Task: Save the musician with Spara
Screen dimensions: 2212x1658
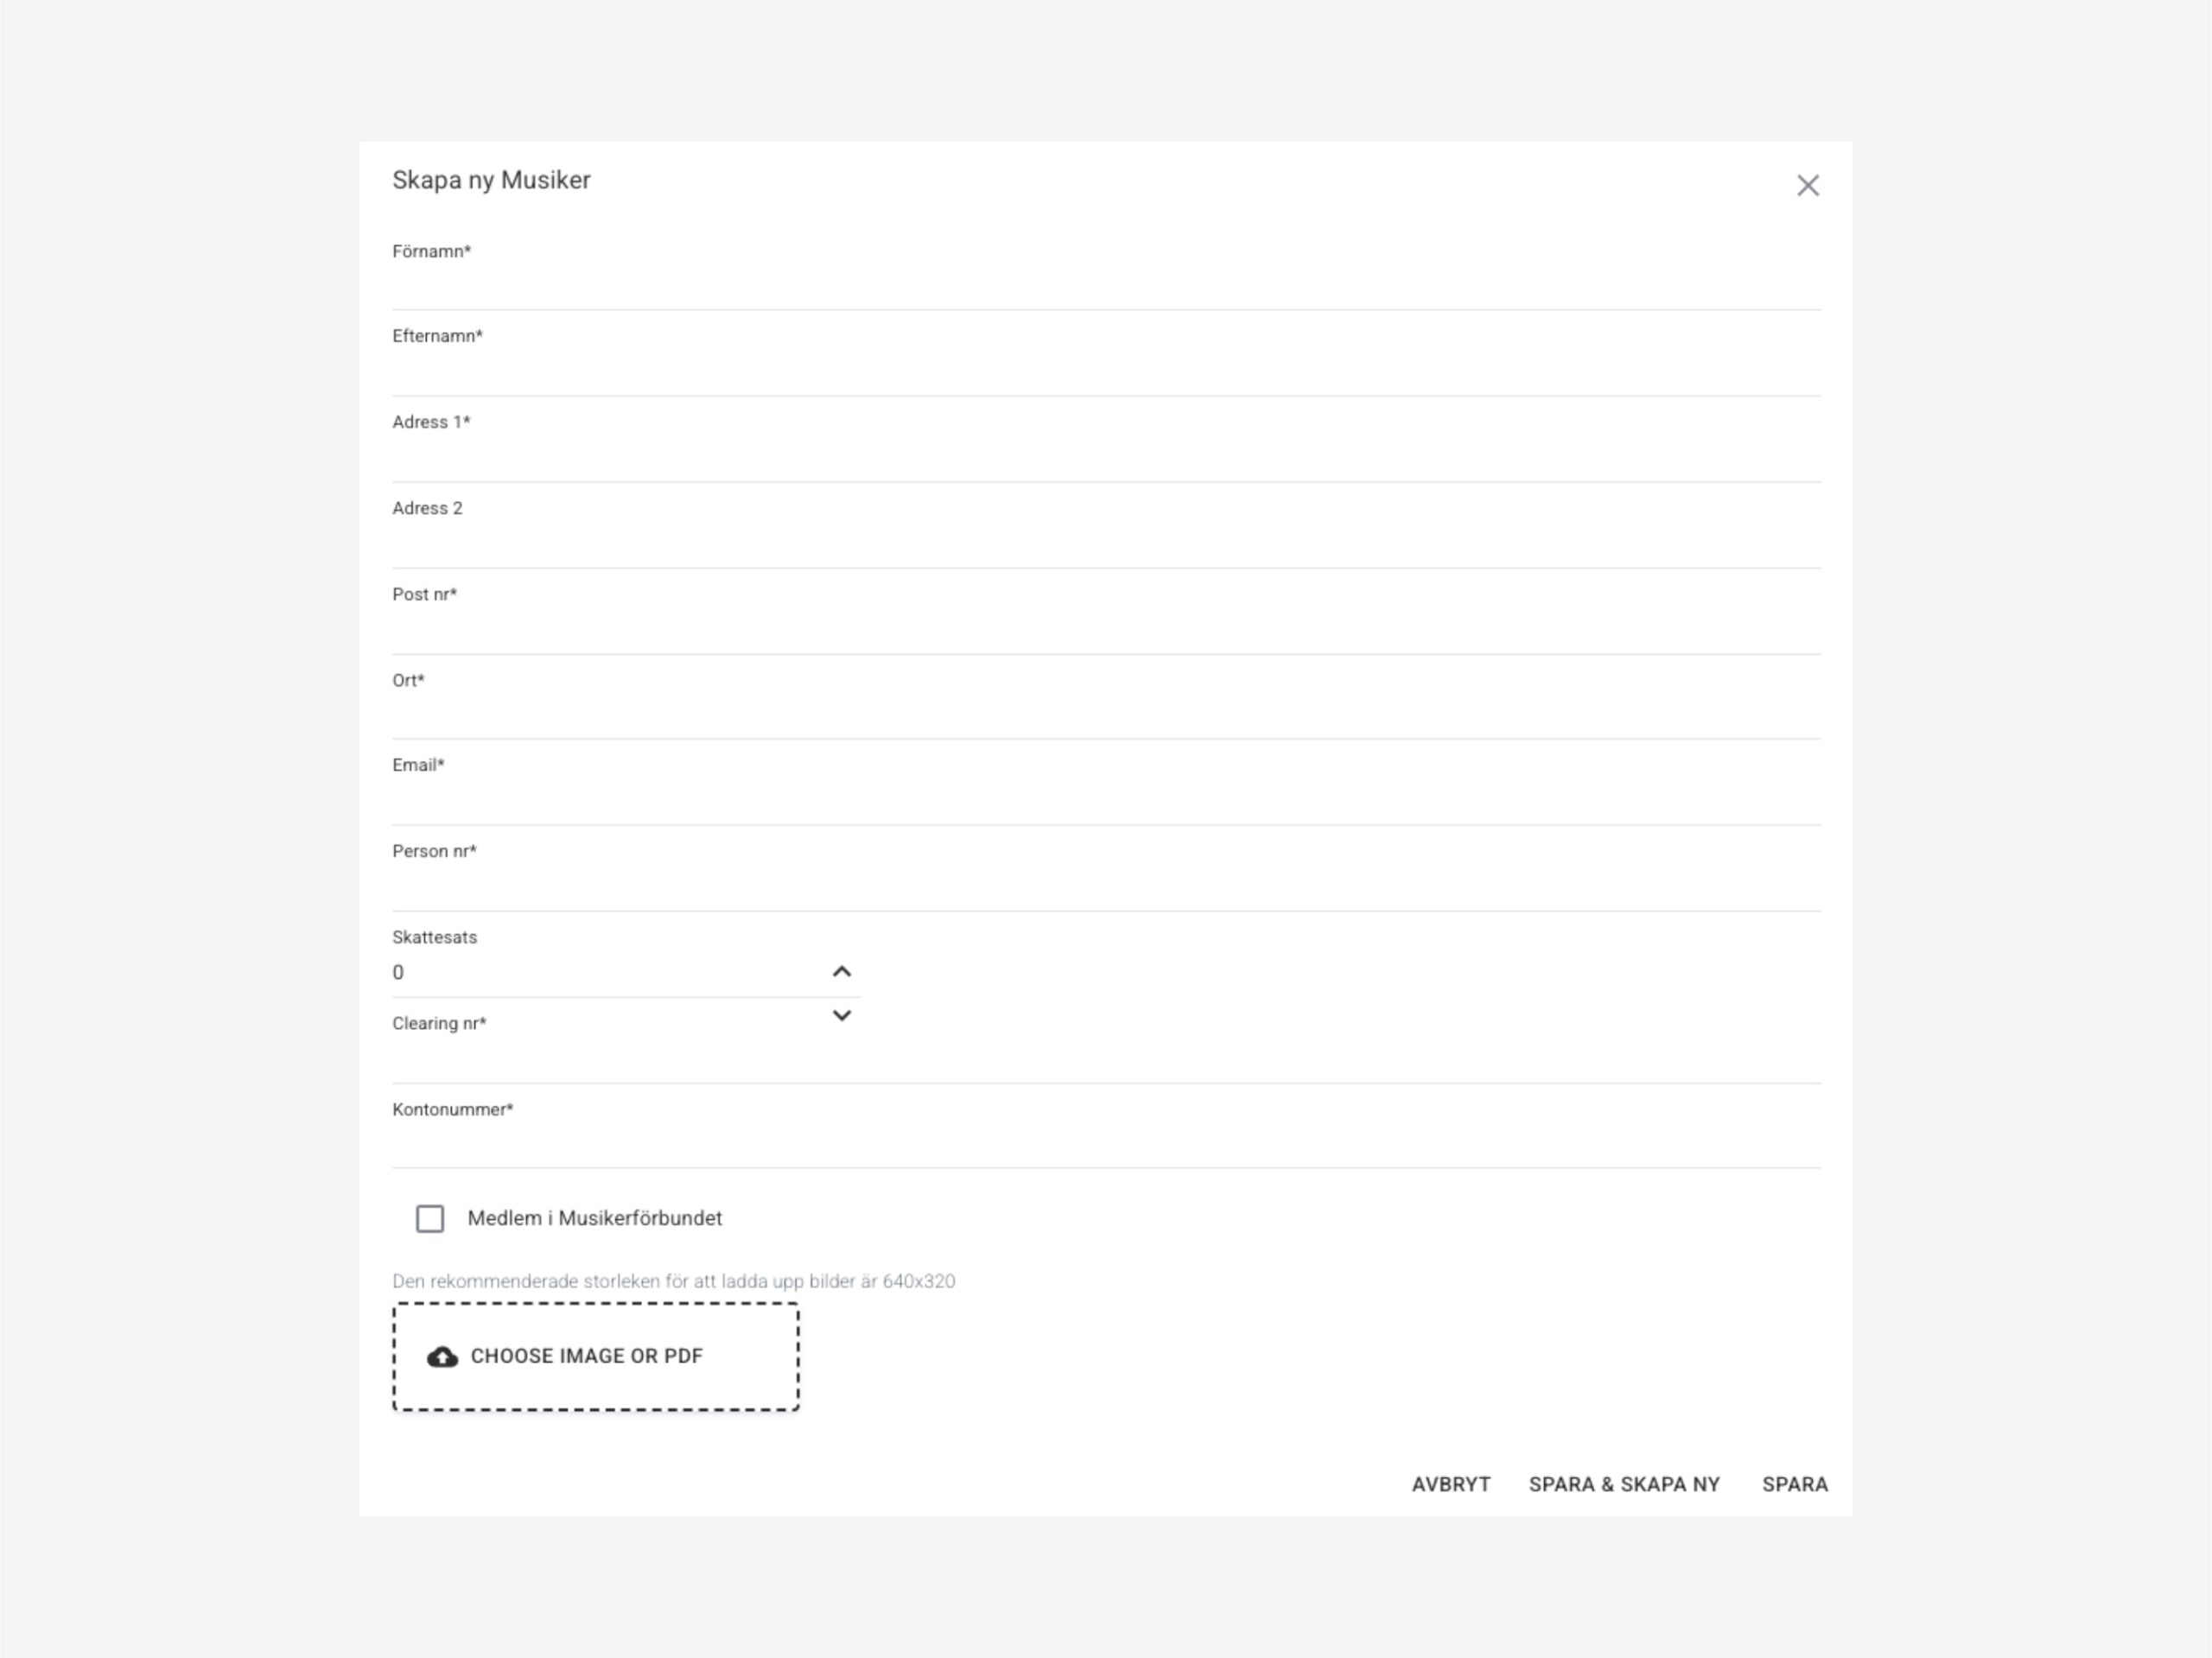Action: point(1794,1484)
